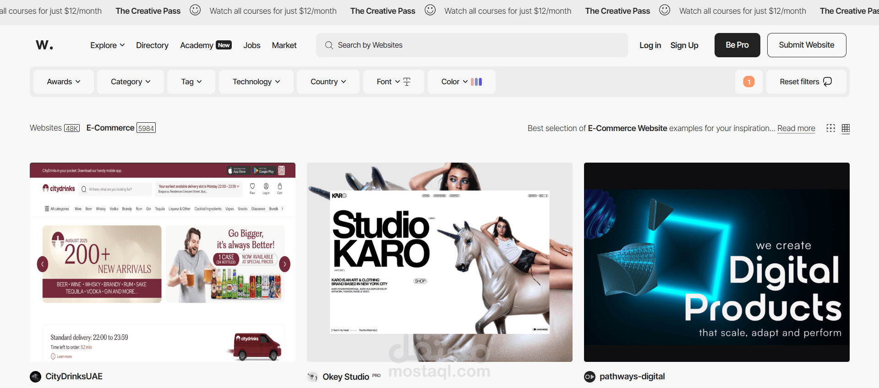Click the Font filter typography icon

point(407,82)
